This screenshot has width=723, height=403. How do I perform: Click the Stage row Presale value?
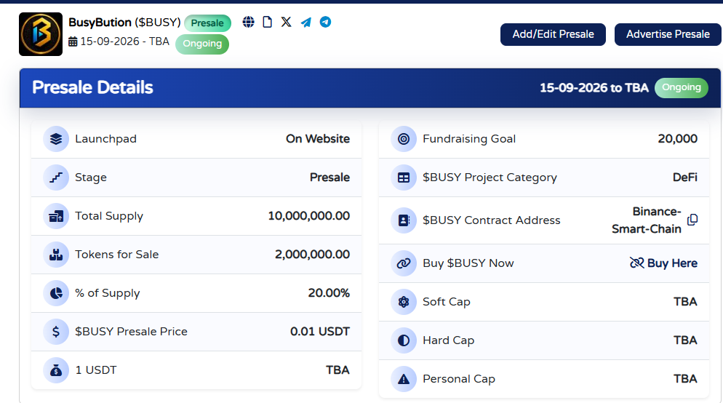(x=329, y=177)
